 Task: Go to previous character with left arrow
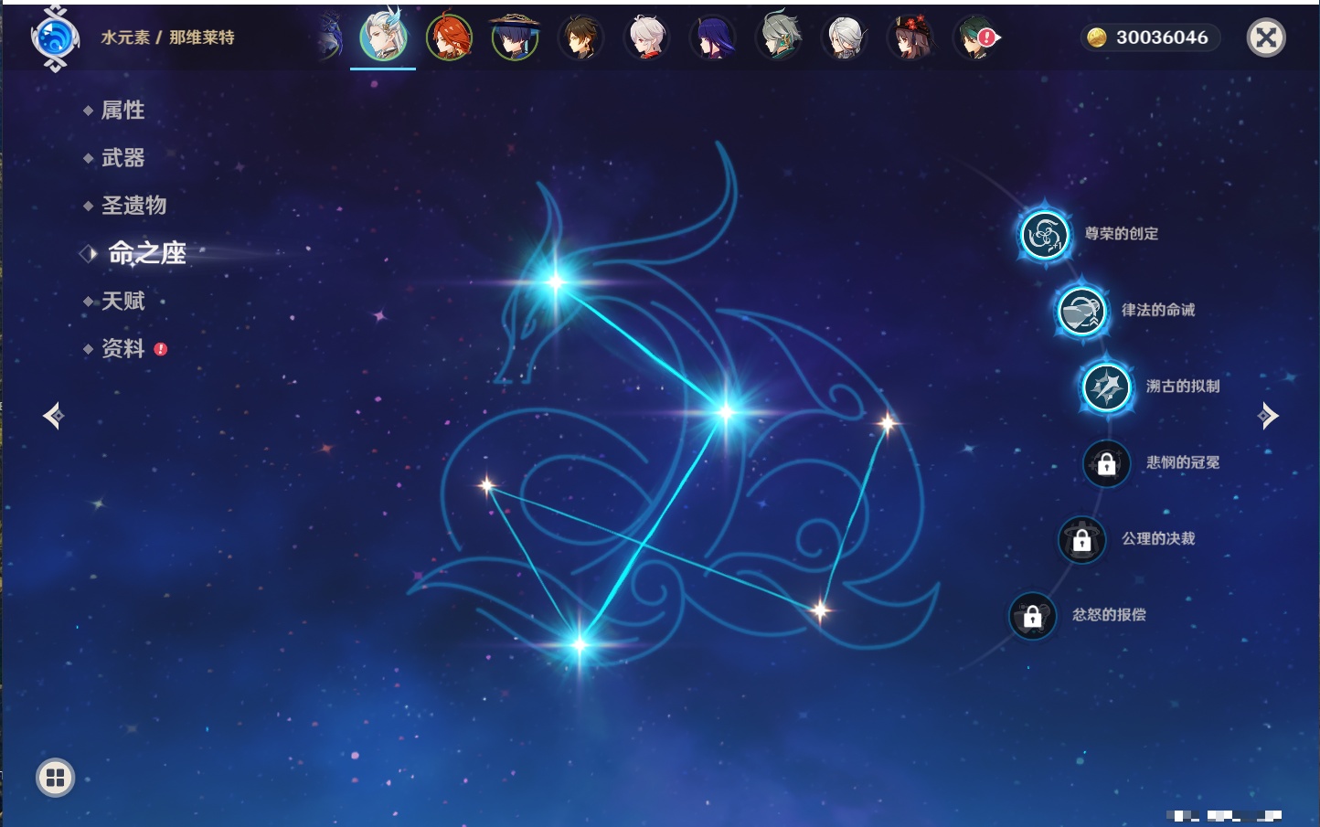53,416
